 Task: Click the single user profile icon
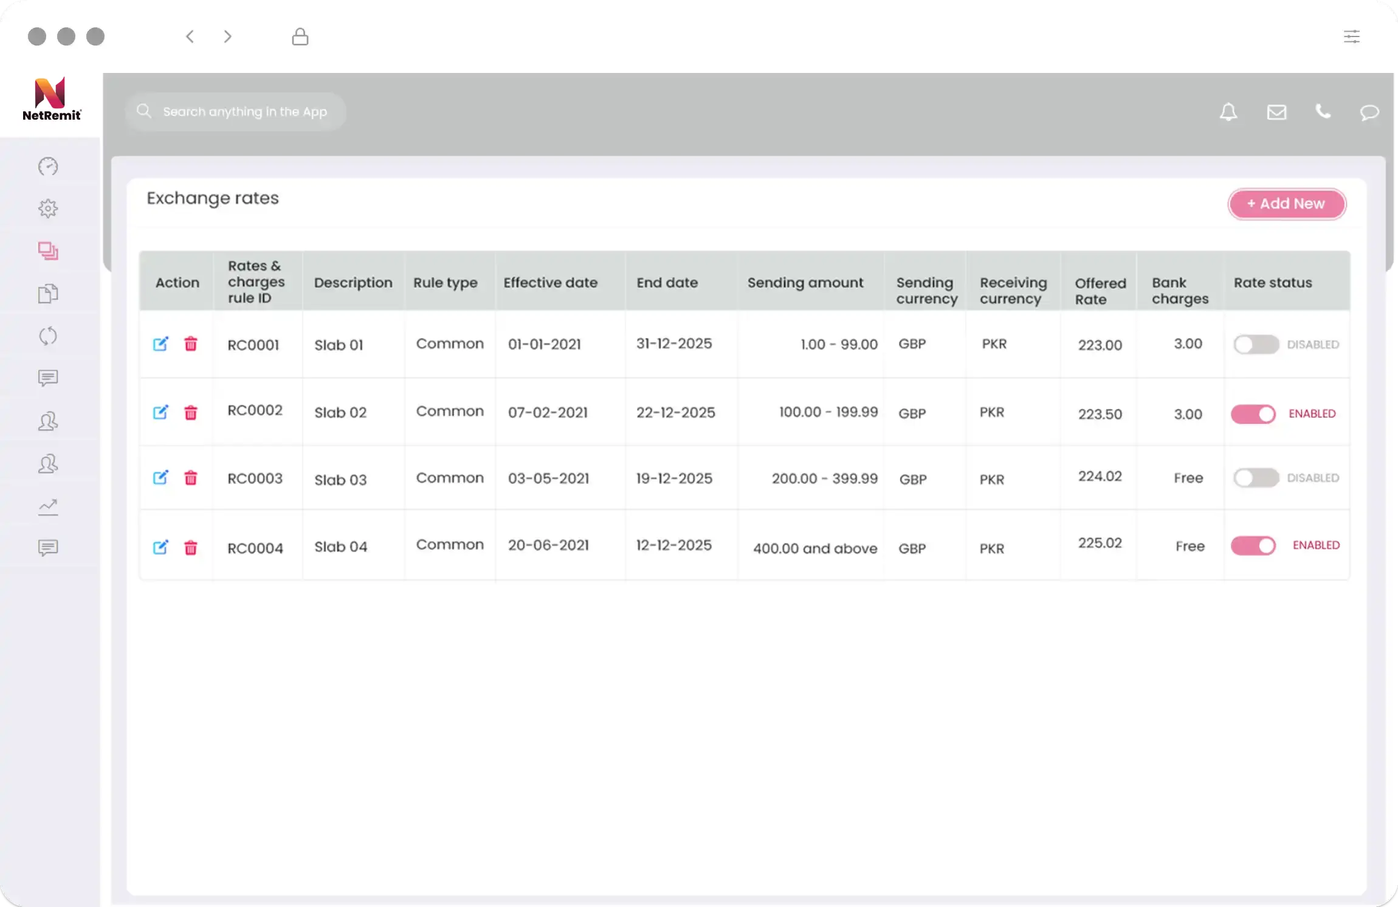pos(48,420)
